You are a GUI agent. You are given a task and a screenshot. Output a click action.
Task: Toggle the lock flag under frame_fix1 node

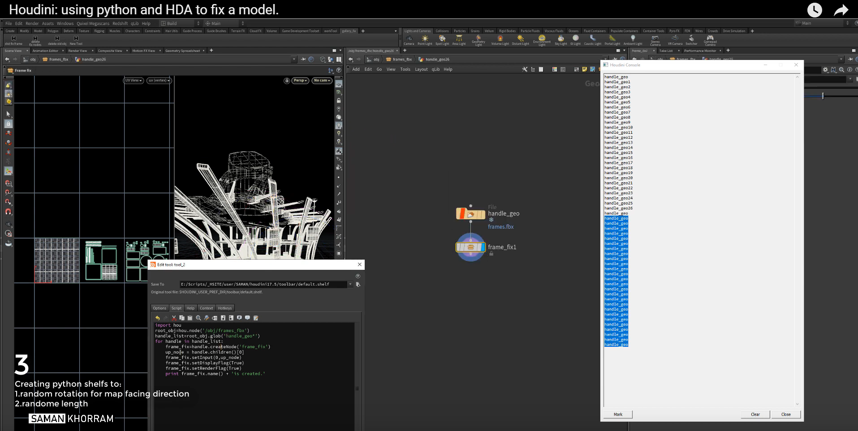(492, 254)
